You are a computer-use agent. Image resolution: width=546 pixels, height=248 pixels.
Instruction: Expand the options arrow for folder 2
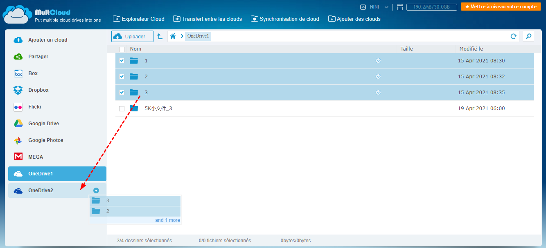pyautogui.click(x=378, y=77)
